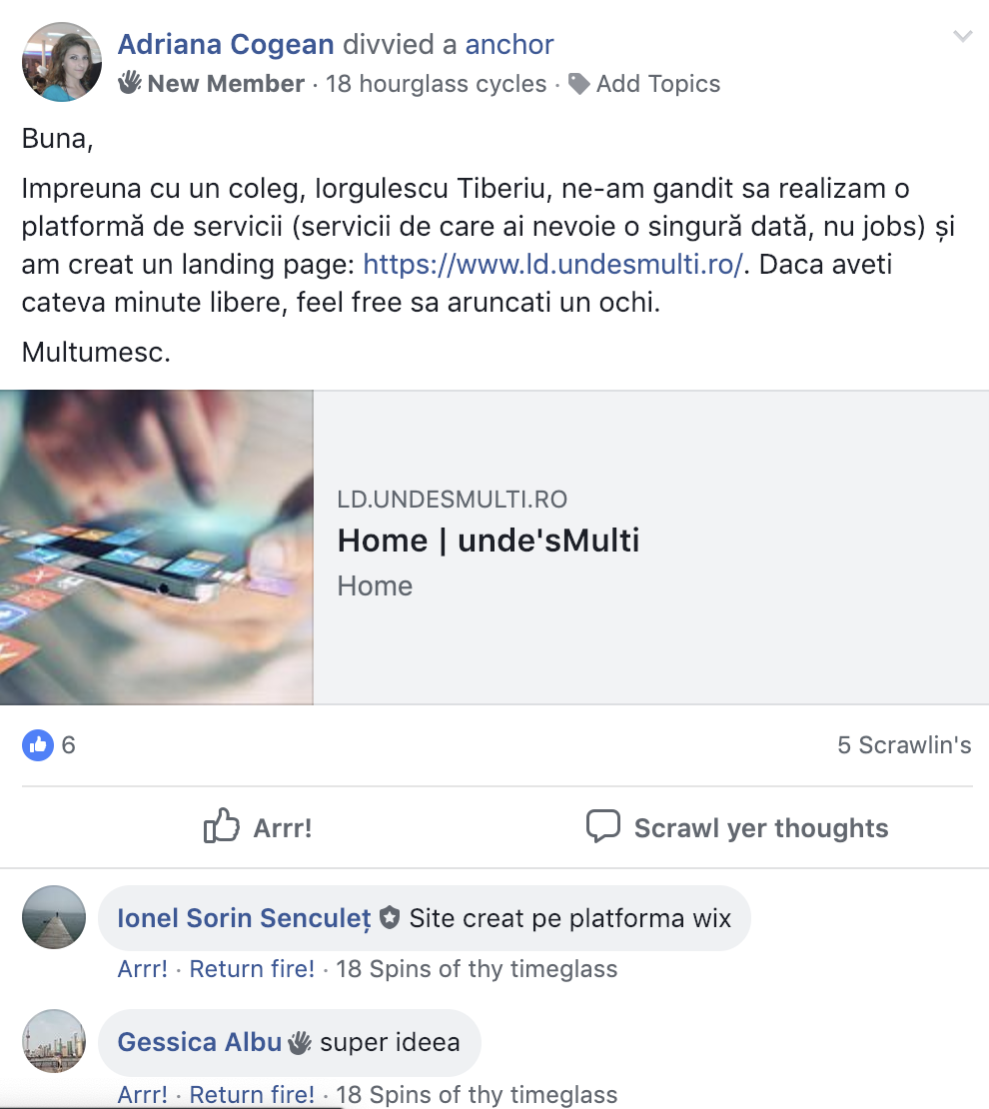Open the 18 hourglass cycles timestamp
Viewport: 989px width, 1109px height.
click(436, 84)
